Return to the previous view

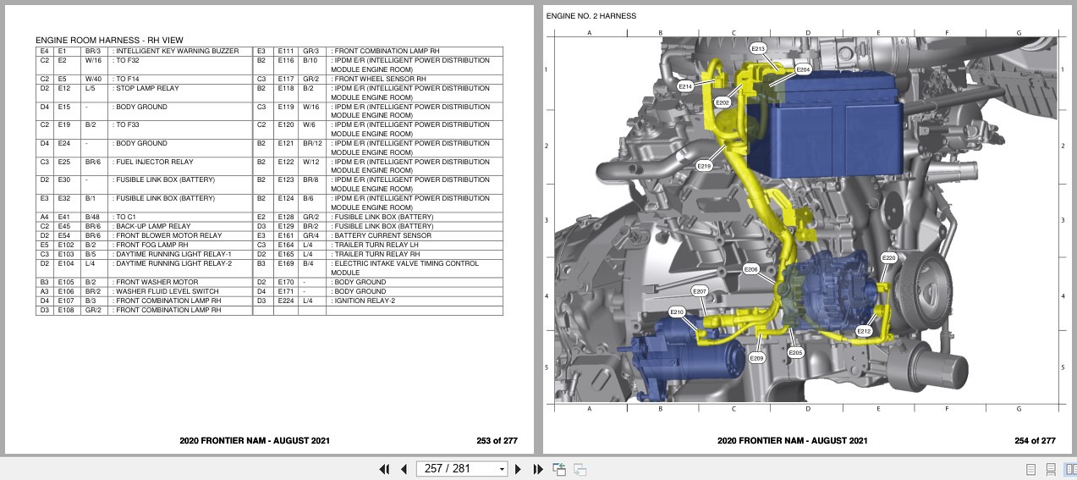coord(559,469)
